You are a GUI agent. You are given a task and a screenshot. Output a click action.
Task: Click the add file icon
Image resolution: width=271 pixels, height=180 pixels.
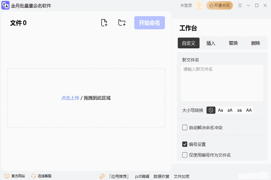(104, 23)
